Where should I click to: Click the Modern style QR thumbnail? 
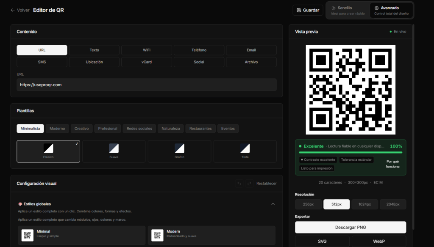[x=157, y=236]
